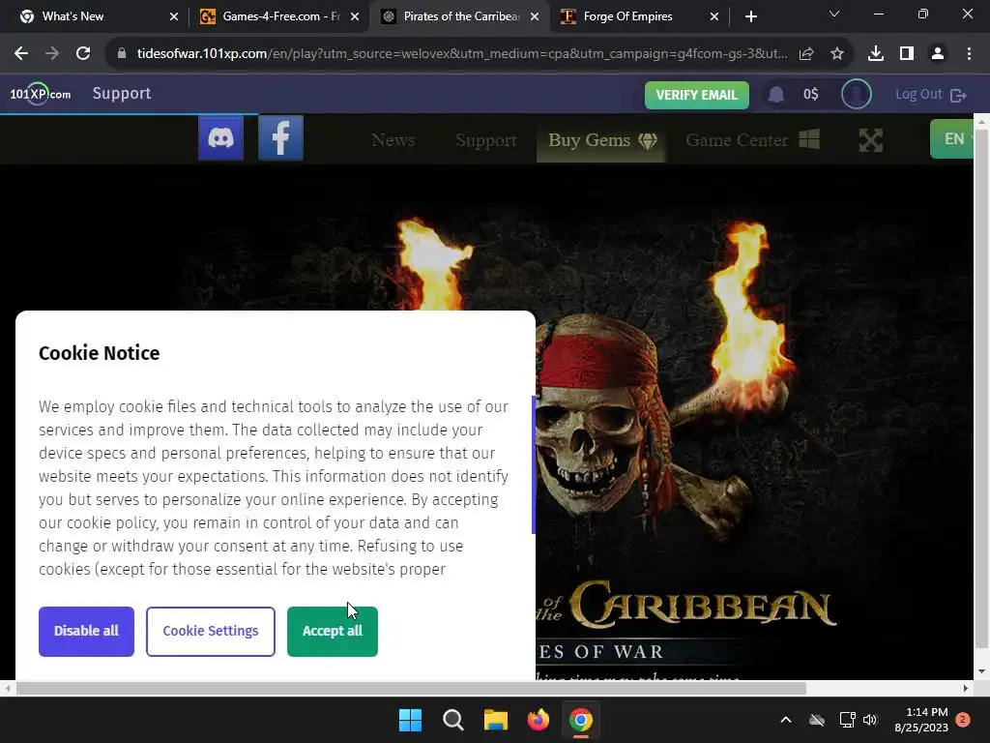The image size is (990, 743).
Task: Go back to previous page
Action: point(21,54)
